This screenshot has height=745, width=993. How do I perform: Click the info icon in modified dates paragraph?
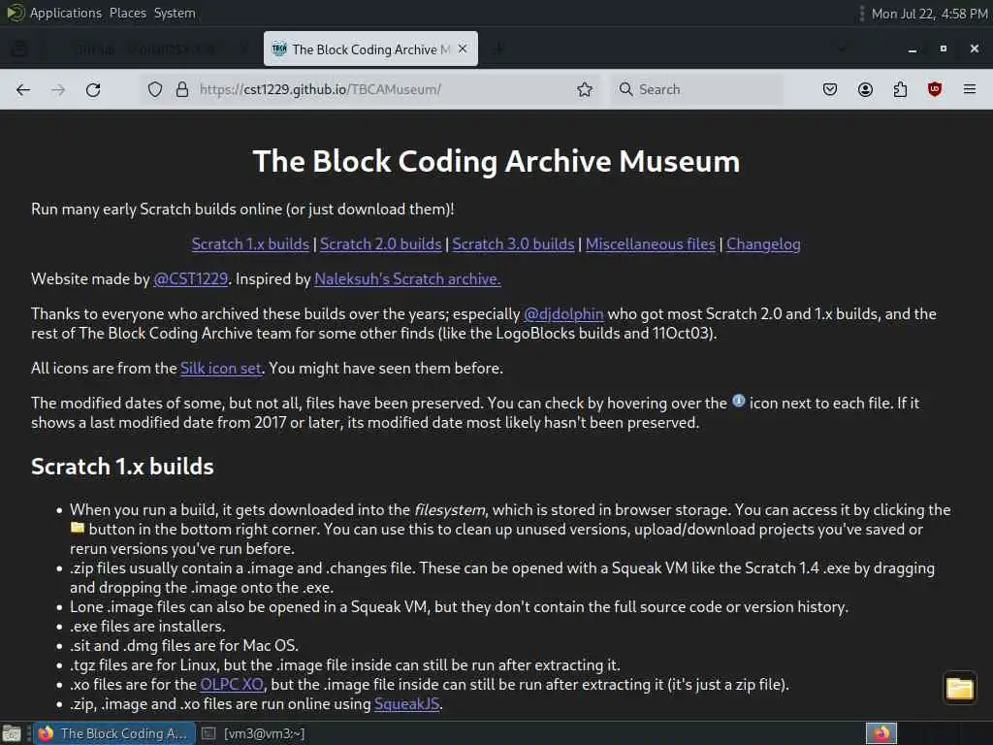pyautogui.click(x=738, y=401)
